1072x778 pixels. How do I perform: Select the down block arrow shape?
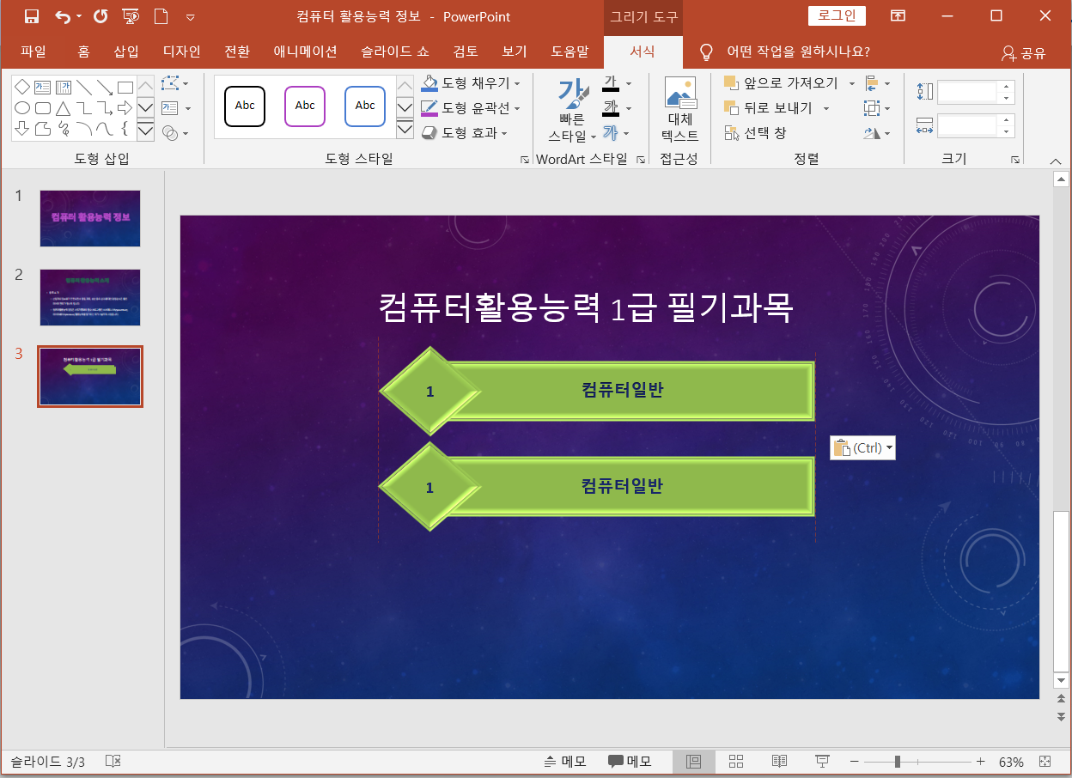pos(22,129)
